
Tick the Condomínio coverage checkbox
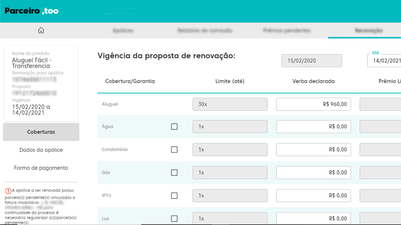174,149
